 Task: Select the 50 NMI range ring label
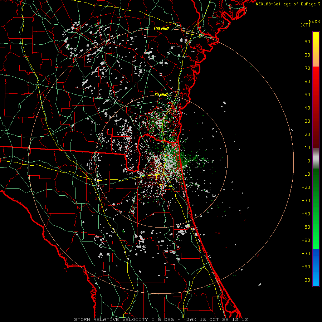[161, 95]
